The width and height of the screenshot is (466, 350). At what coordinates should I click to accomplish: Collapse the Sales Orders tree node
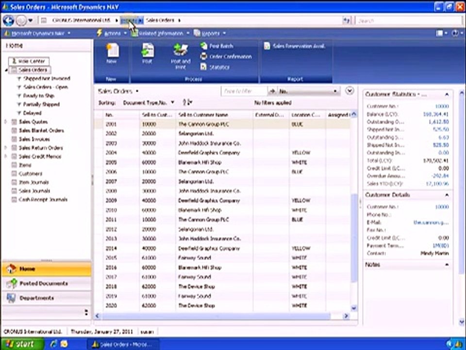pos(6,70)
